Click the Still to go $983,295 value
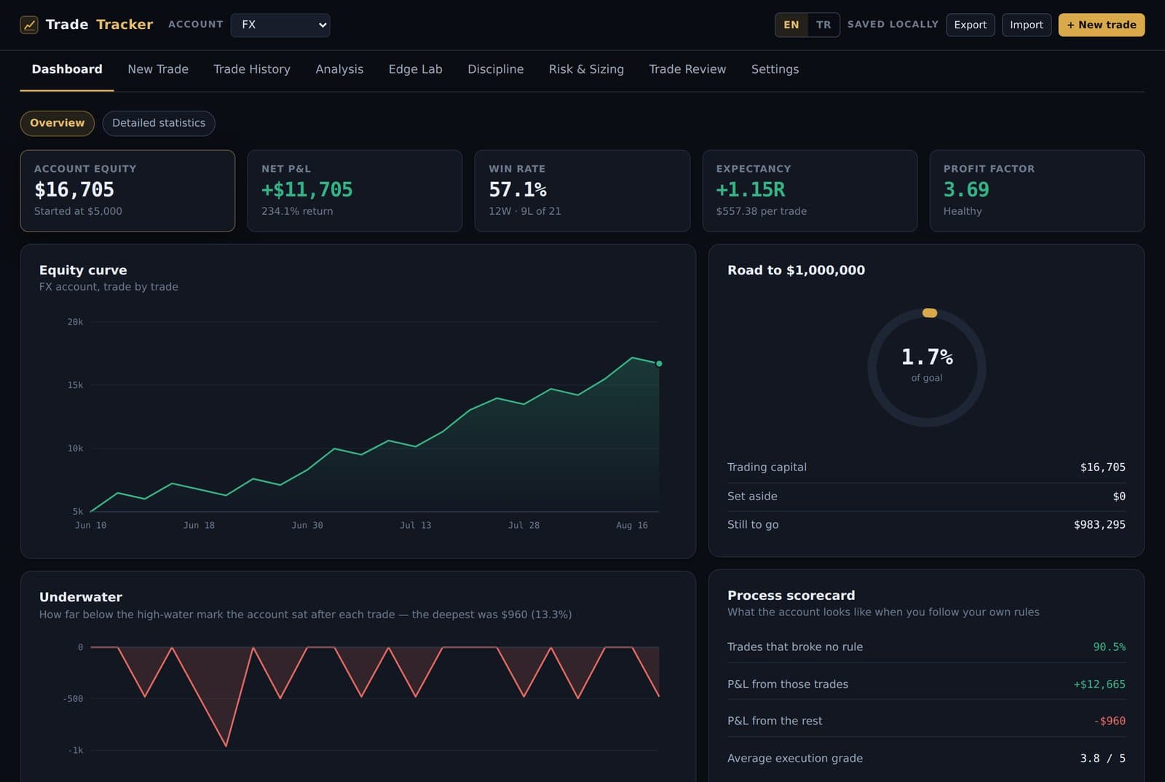The width and height of the screenshot is (1165, 782). point(1099,525)
